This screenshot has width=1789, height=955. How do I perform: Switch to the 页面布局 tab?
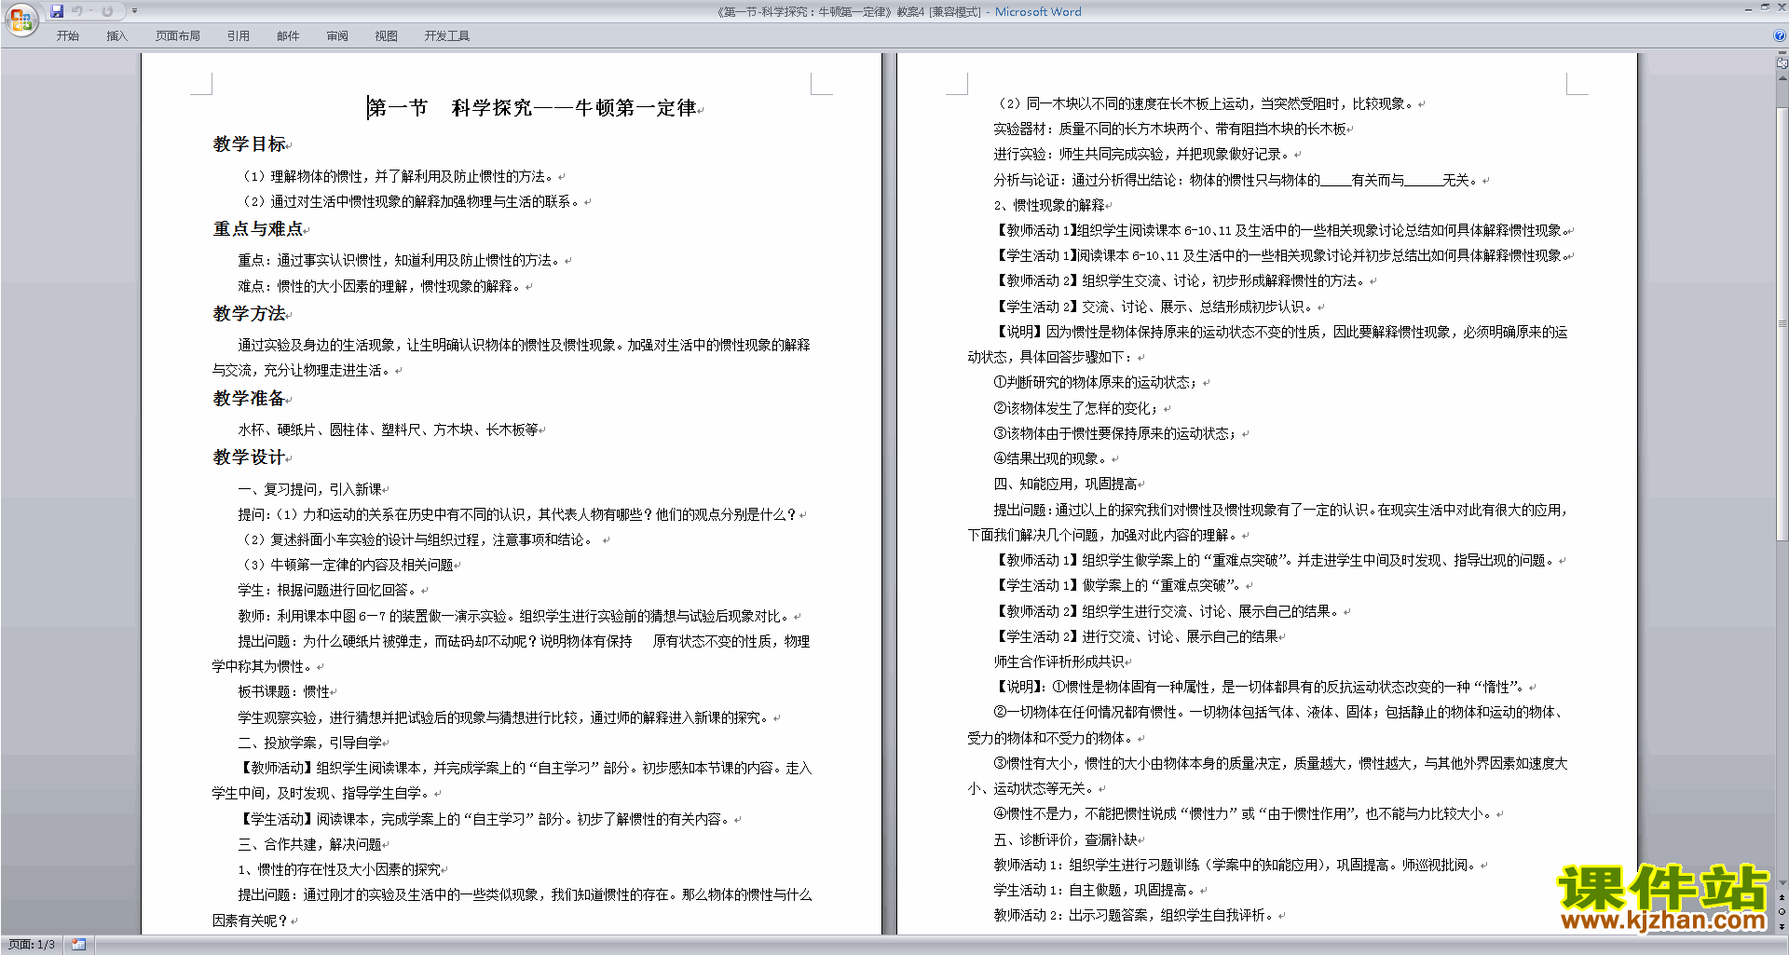click(178, 36)
